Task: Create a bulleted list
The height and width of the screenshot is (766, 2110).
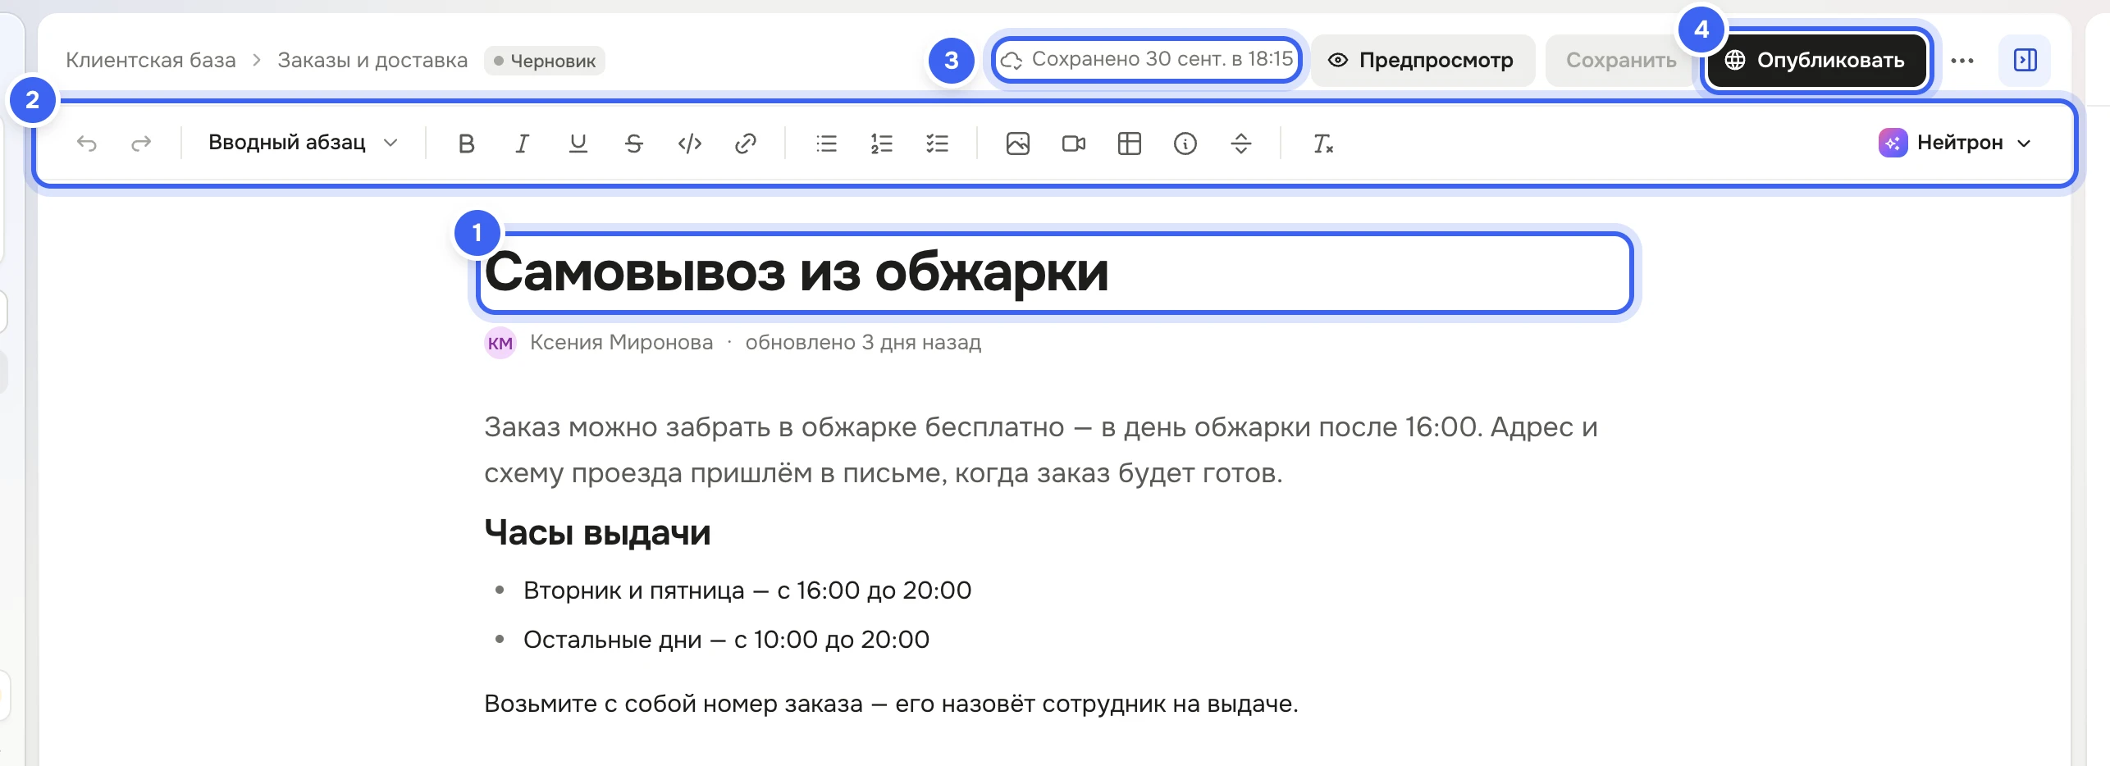Action: (826, 144)
